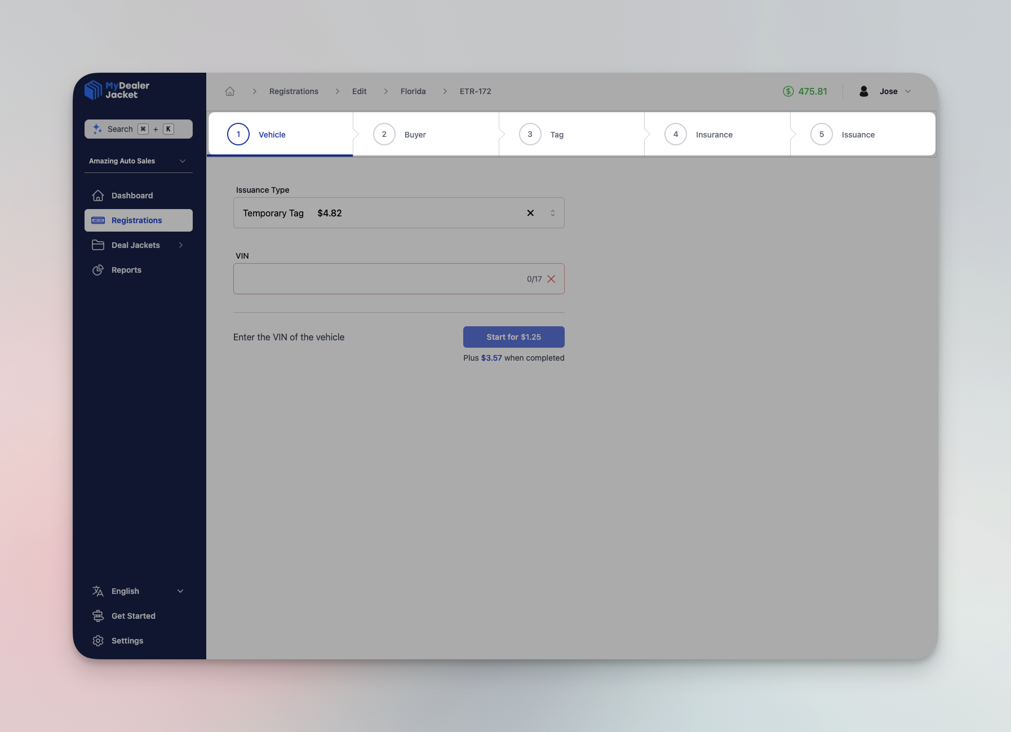Click the green dollar balance icon

pyautogui.click(x=788, y=91)
